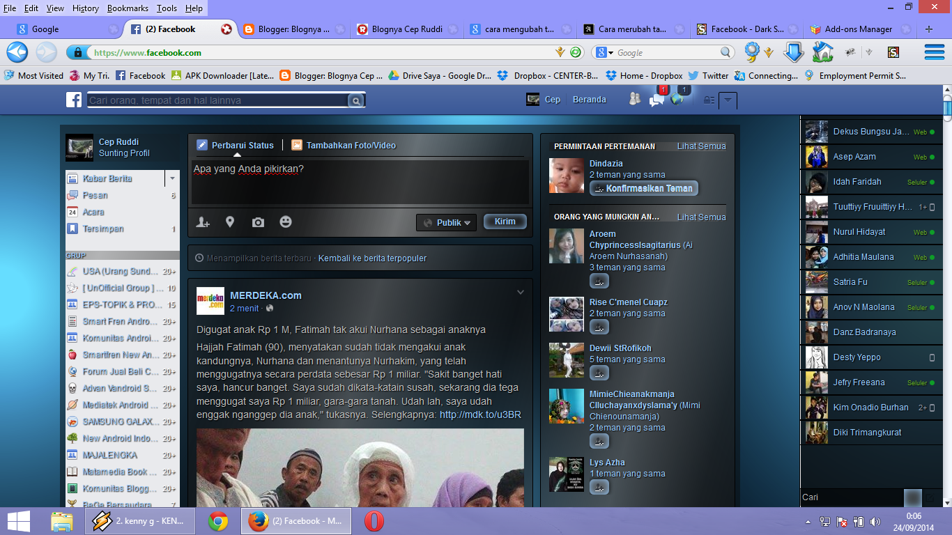Open the Publik audience selector dropdown

tap(446, 222)
